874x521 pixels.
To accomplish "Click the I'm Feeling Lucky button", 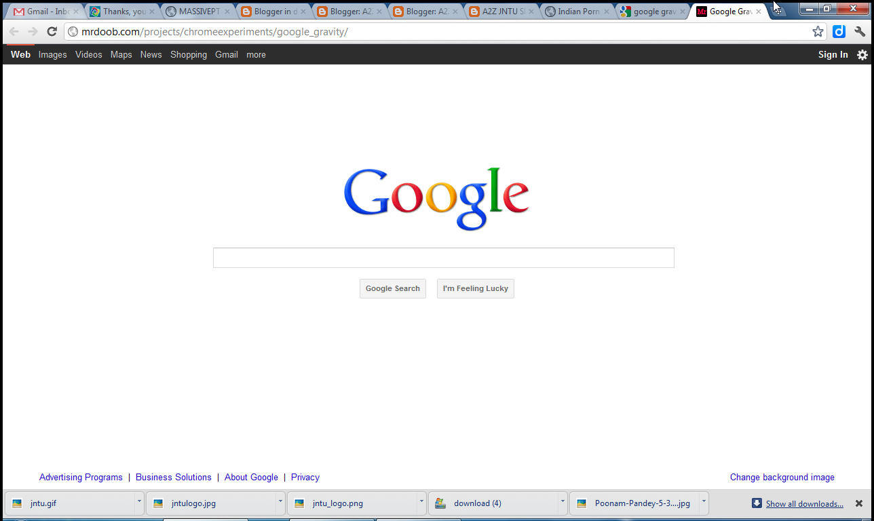I will coord(476,288).
